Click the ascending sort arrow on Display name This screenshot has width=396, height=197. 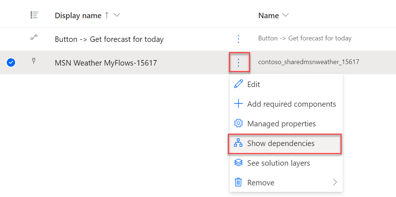(x=106, y=15)
